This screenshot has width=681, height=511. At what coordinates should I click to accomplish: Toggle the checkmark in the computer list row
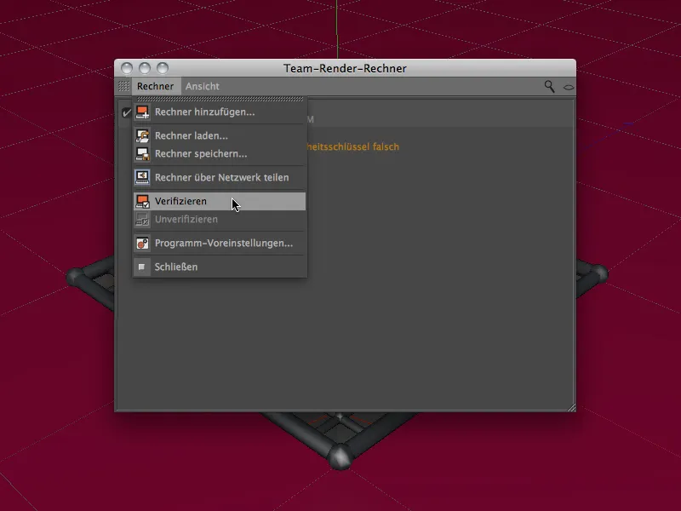[x=126, y=113]
